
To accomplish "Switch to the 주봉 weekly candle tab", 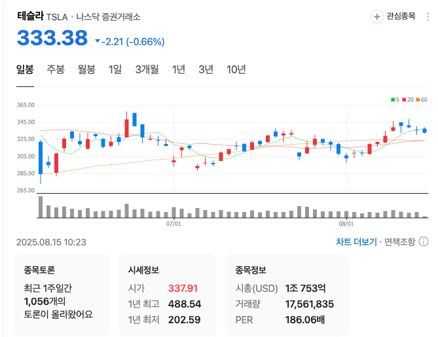I will (x=56, y=69).
